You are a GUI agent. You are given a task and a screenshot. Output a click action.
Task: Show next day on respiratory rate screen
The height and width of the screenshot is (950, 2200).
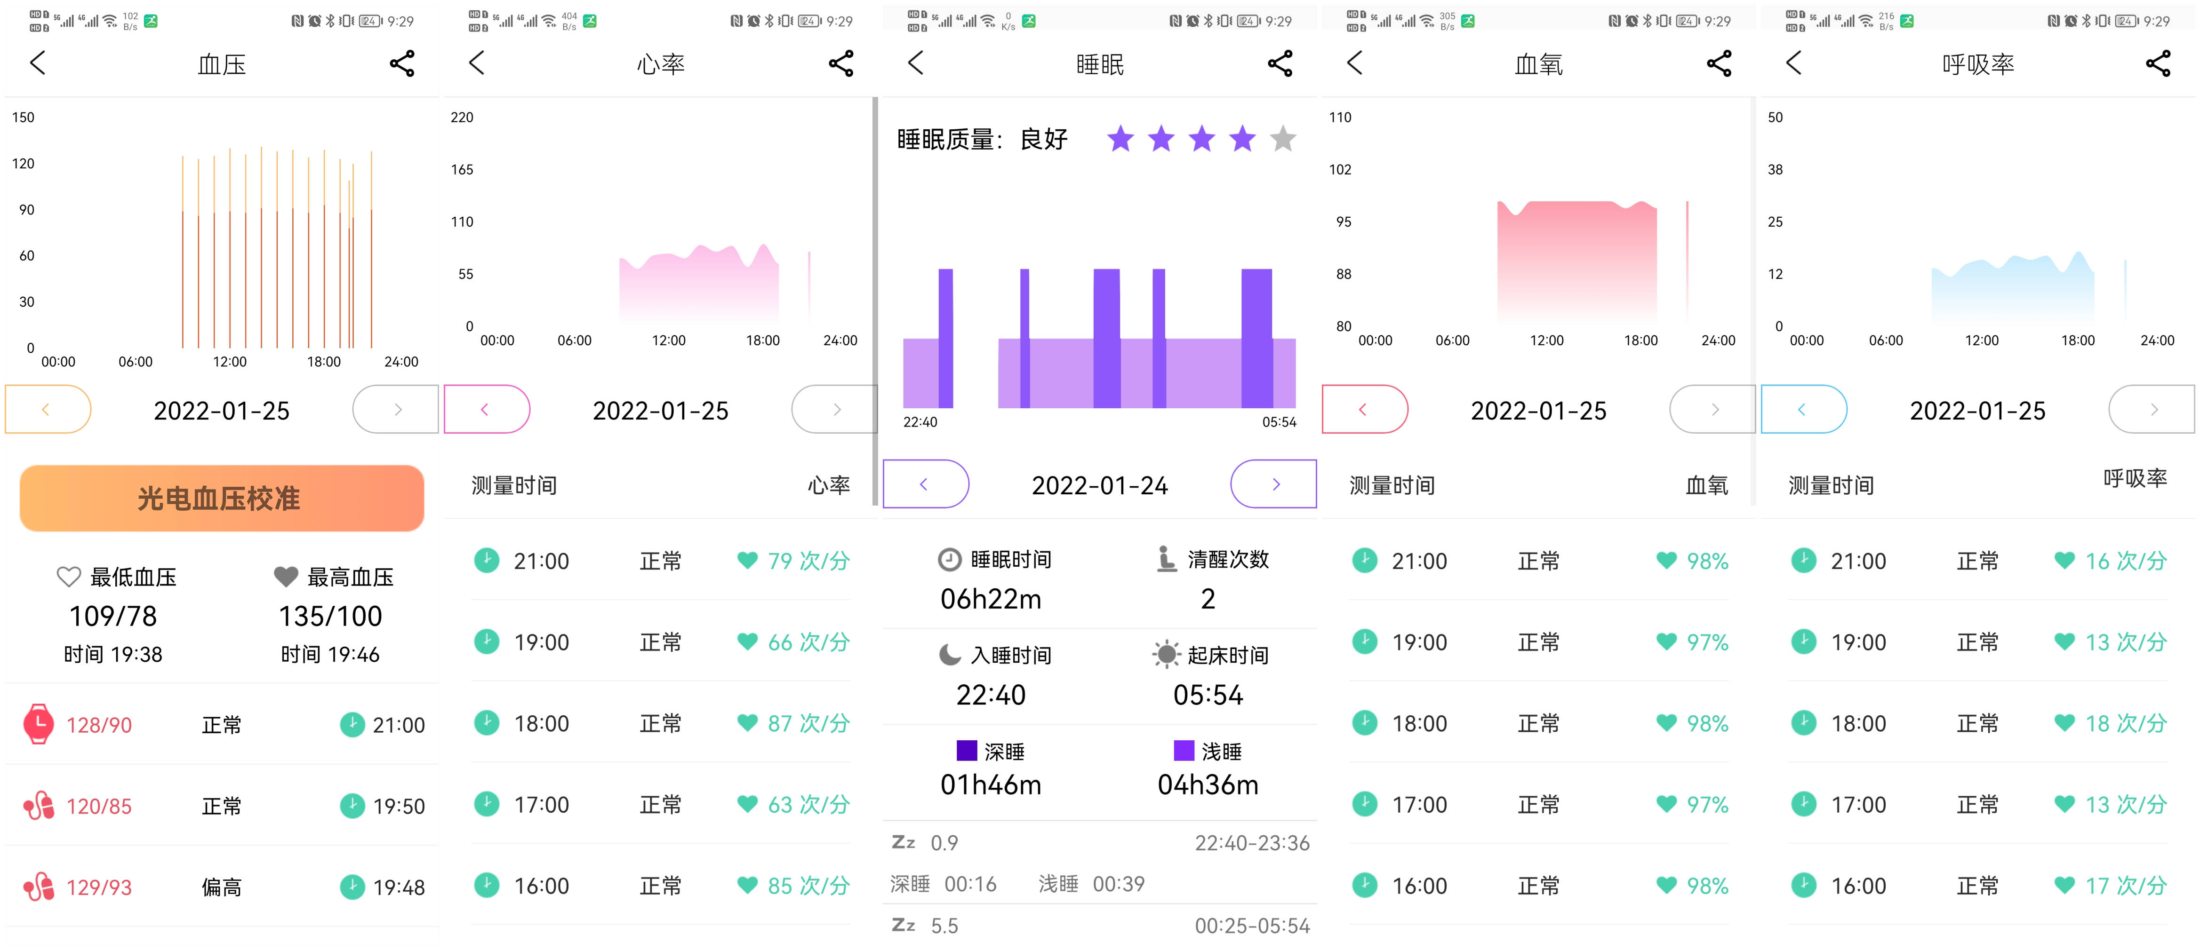[2152, 409]
